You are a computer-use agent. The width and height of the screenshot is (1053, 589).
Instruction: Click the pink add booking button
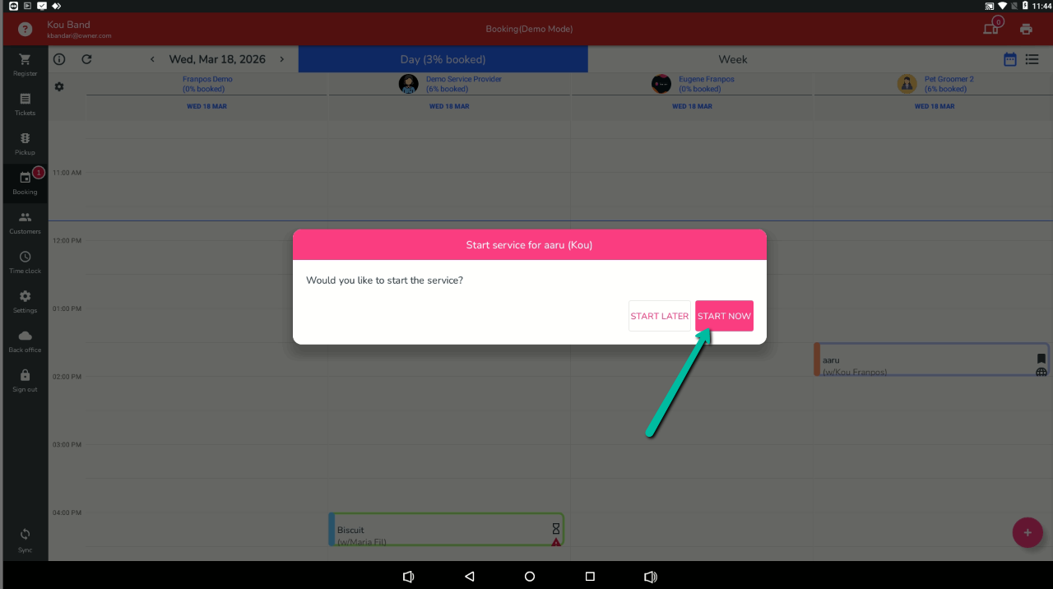(1027, 532)
